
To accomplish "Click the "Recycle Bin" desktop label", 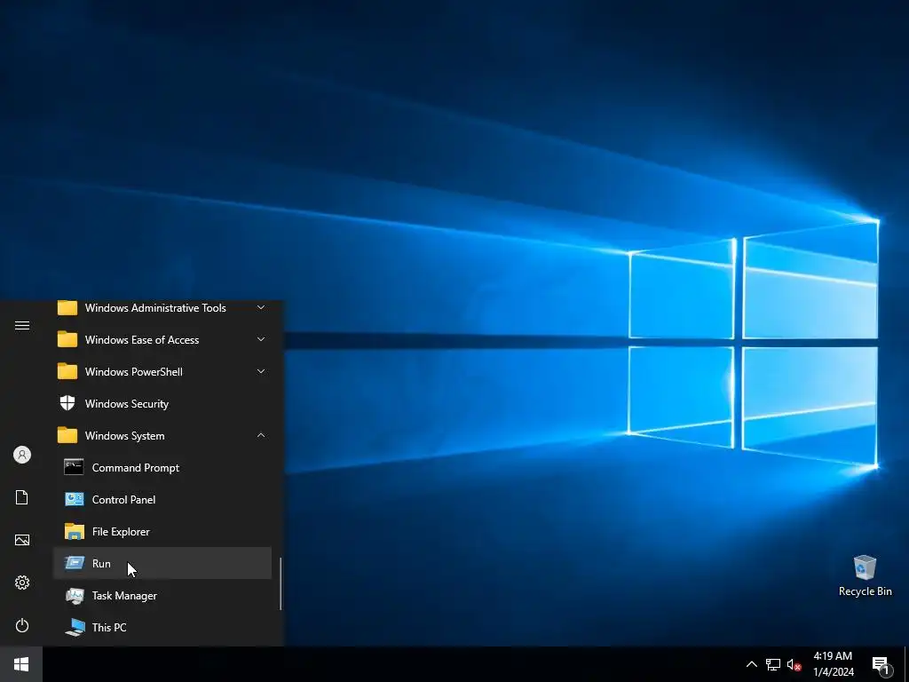I will [x=865, y=591].
